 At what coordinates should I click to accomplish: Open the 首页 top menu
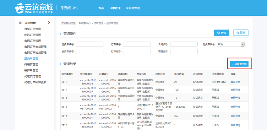(101, 8)
